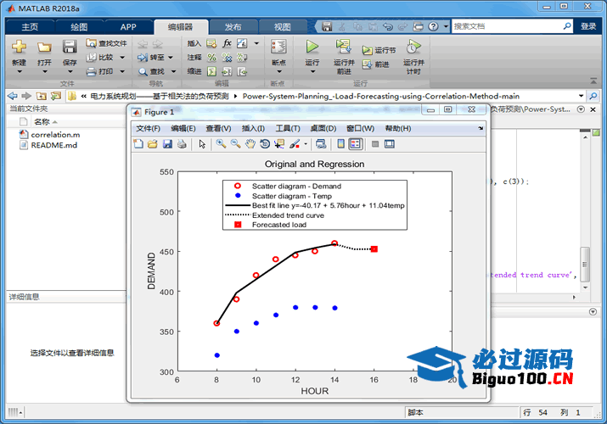The height and width of the screenshot is (424, 607).
Task: Click the 登录 (Sign In) button
Action: coord(588,26)
